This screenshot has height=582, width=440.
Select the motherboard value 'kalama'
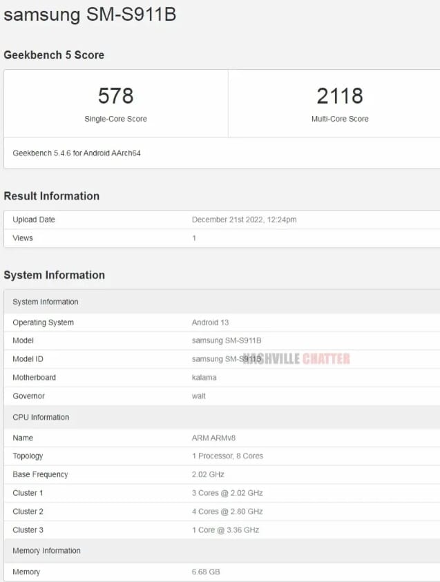(x=204, y=378)
